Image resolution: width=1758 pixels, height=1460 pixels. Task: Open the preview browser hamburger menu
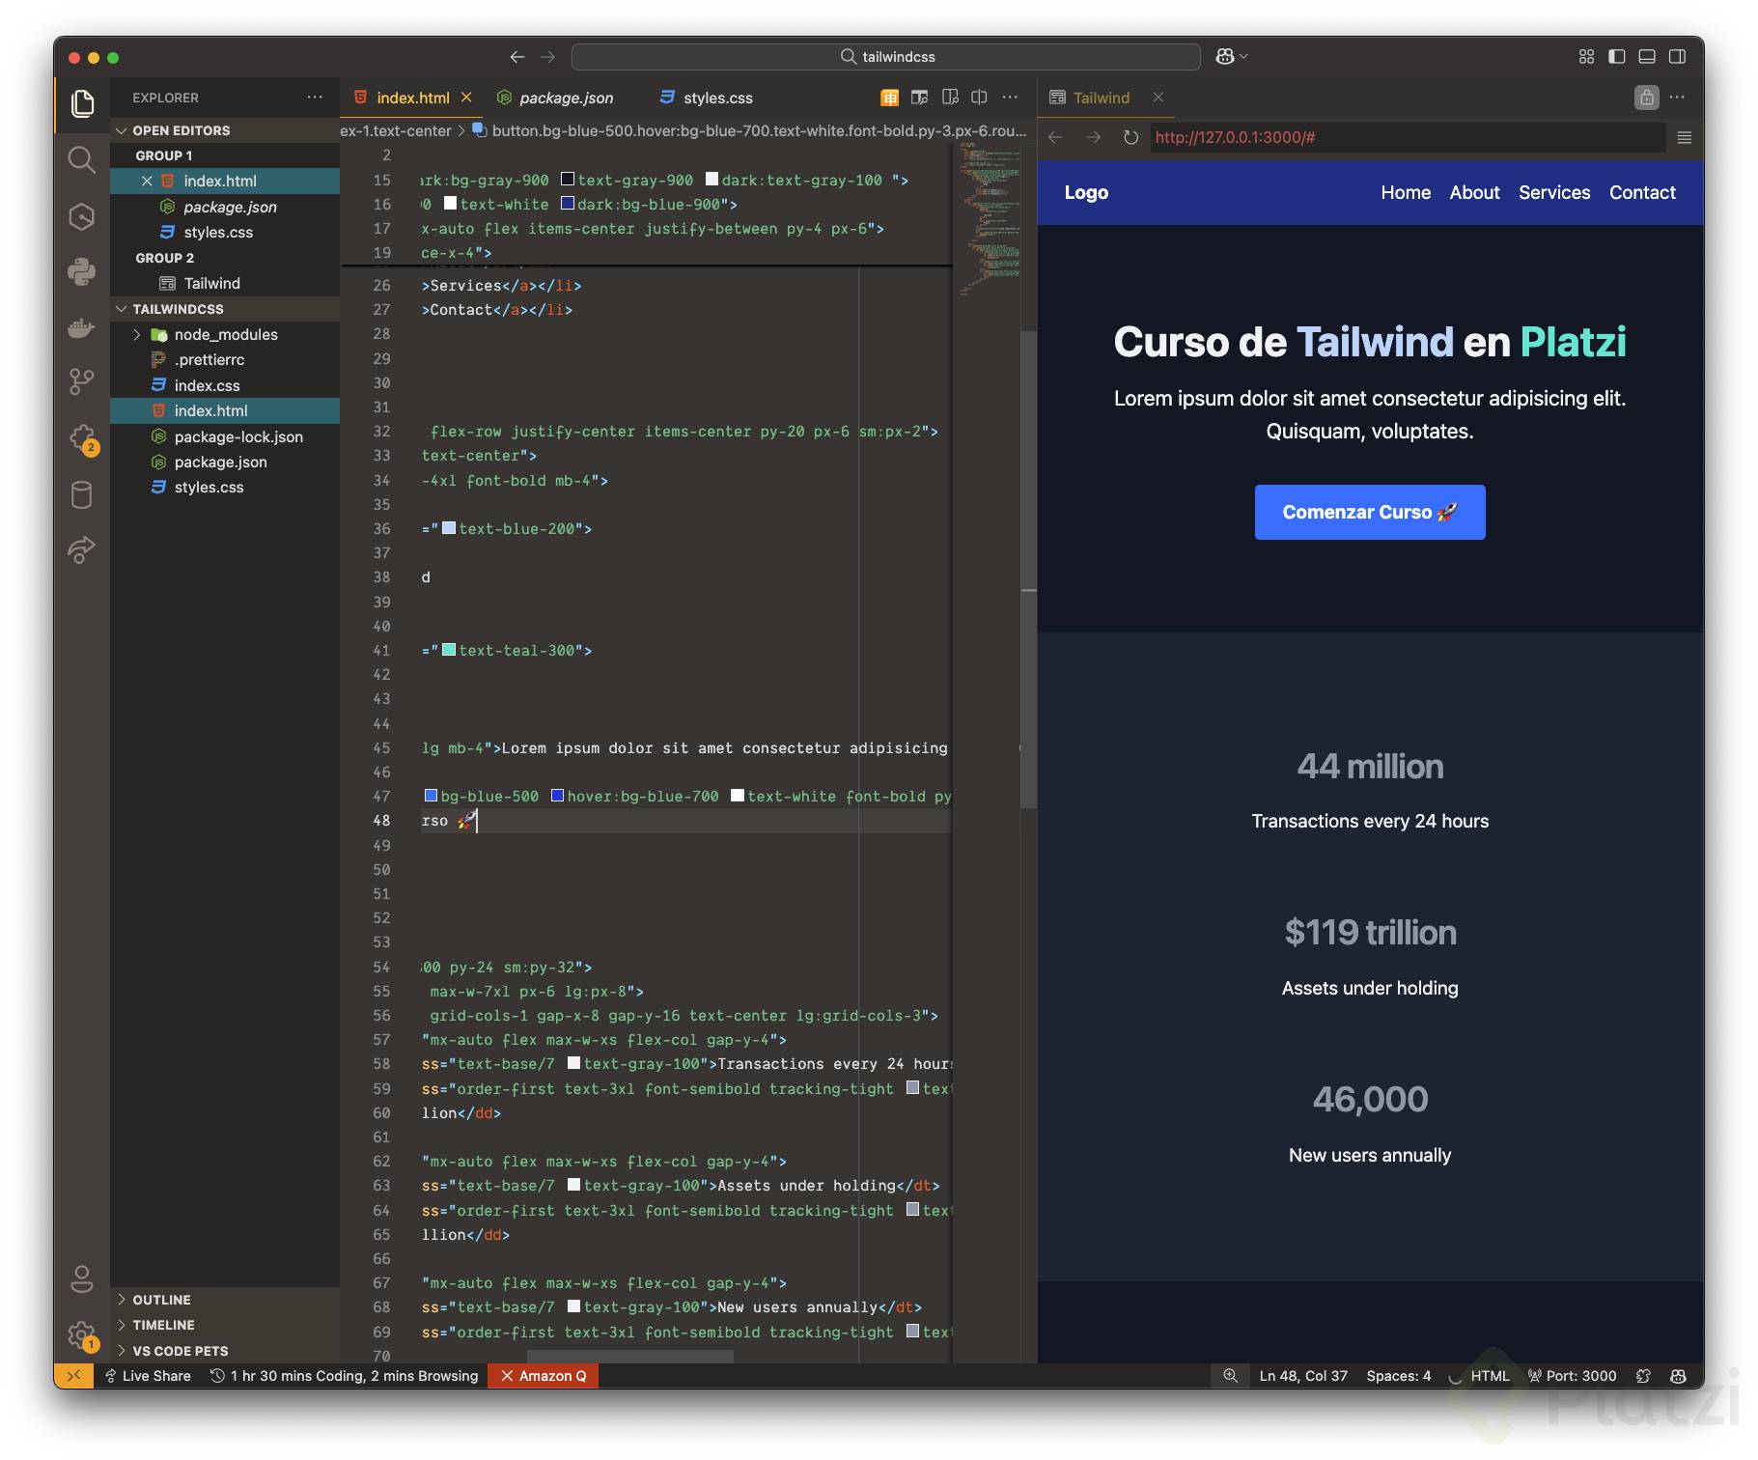[x=1685, y=137]
